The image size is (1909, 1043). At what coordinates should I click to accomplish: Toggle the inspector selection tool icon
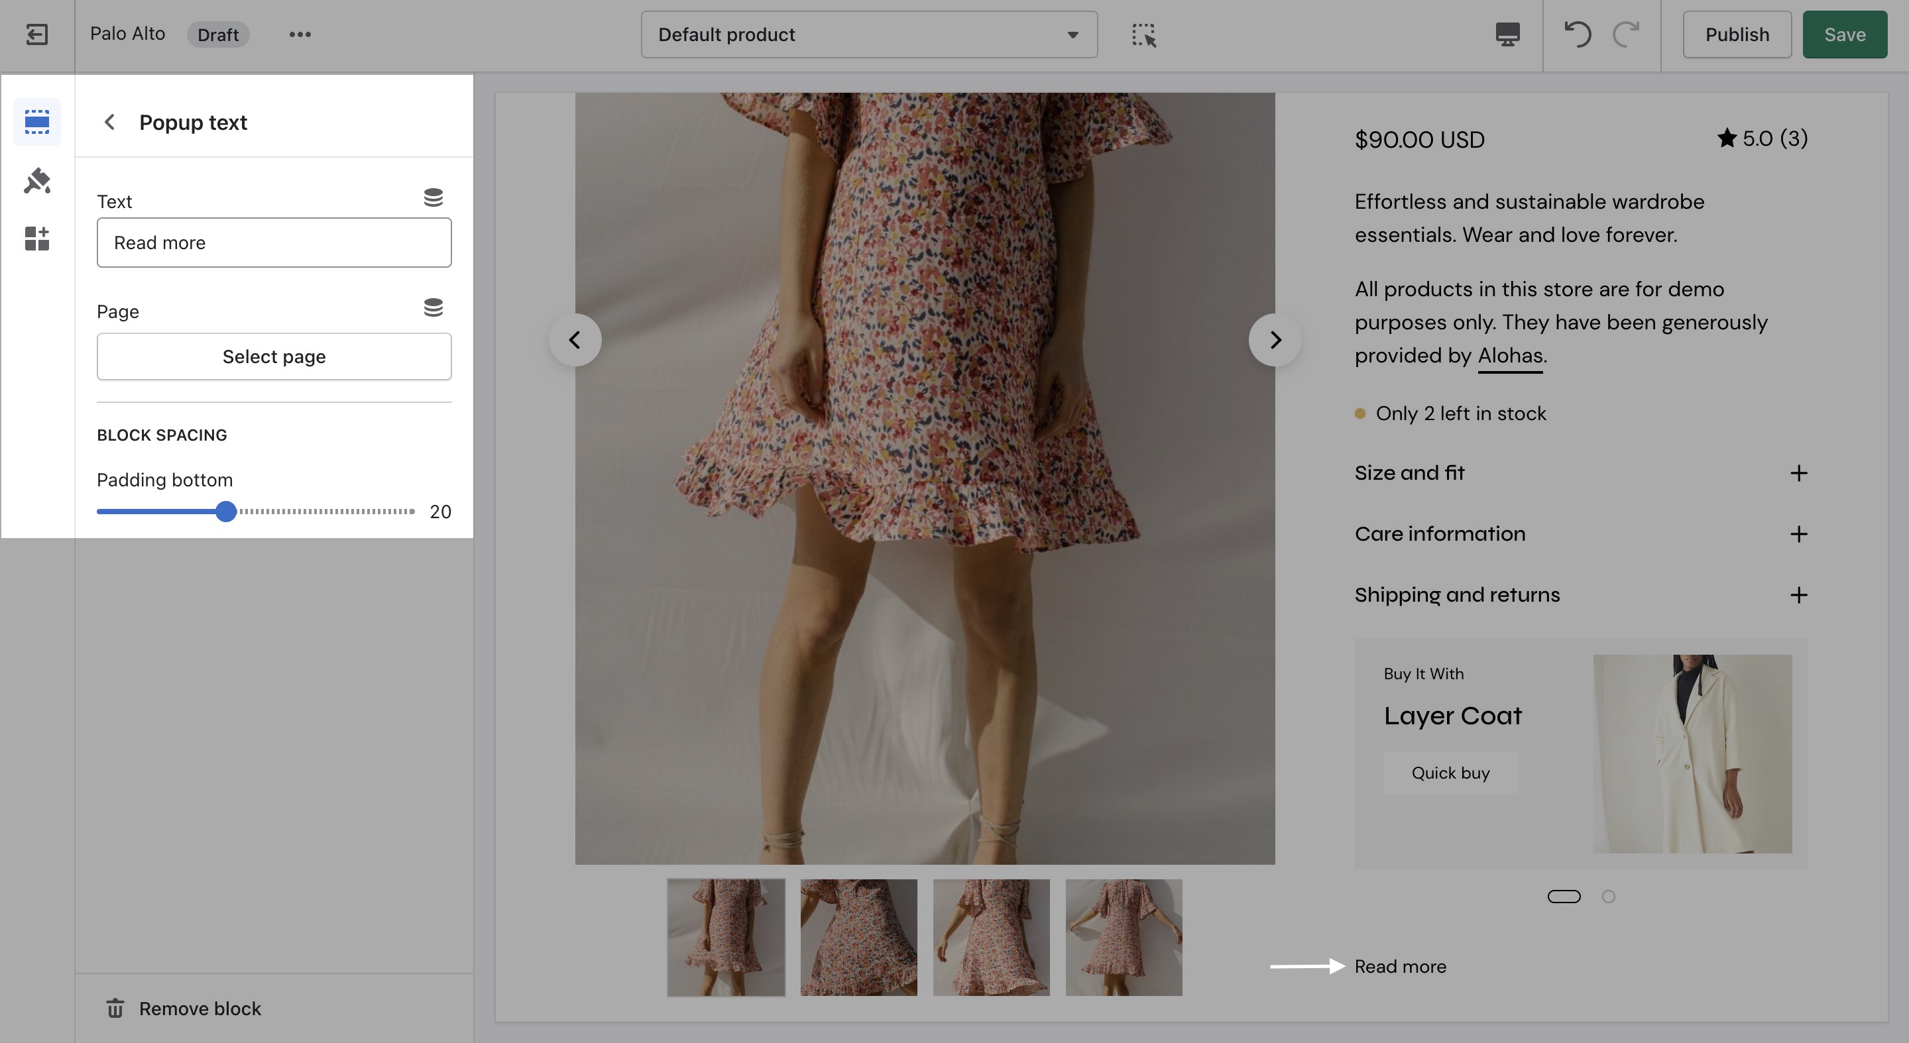[1143, 34]
